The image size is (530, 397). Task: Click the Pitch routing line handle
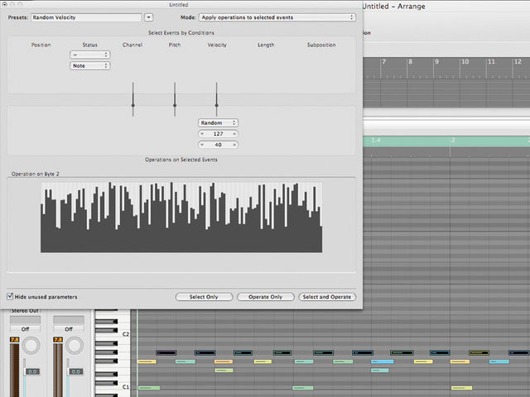[175, 105]
